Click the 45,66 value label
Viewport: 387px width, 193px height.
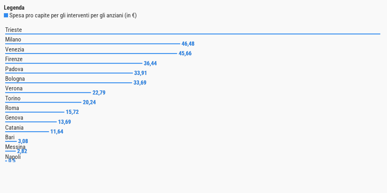pos(185,53)
